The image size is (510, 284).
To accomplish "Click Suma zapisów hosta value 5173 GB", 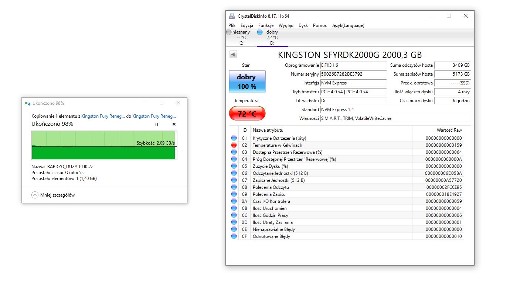I will coord(452,74).
